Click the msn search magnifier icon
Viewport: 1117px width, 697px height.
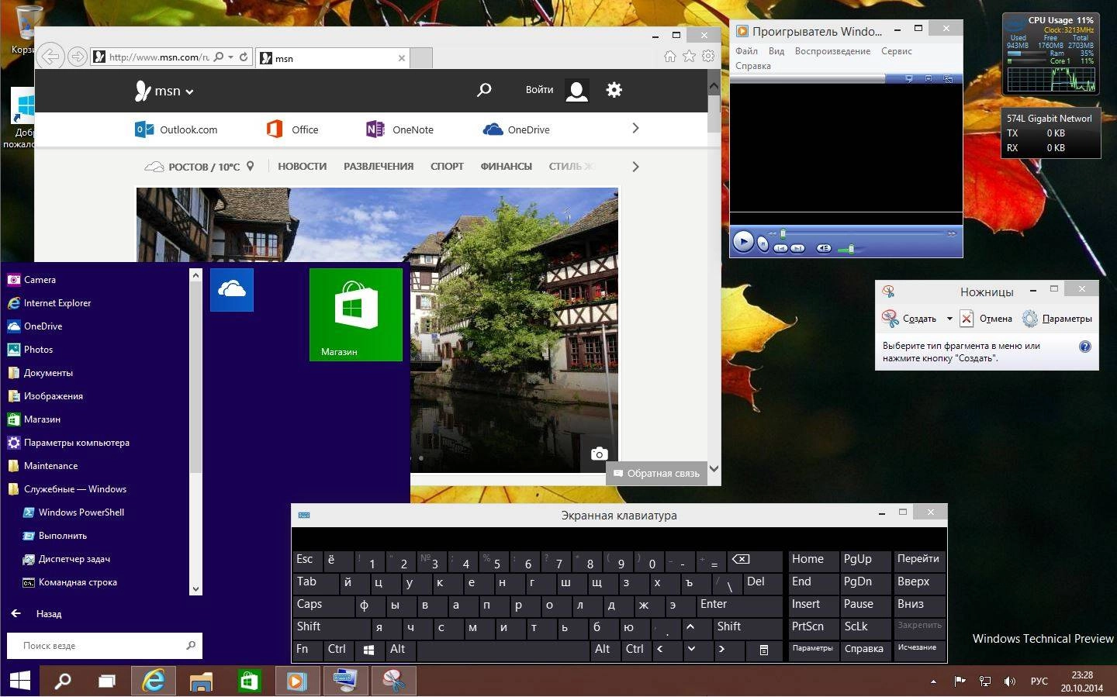(484, 90)
